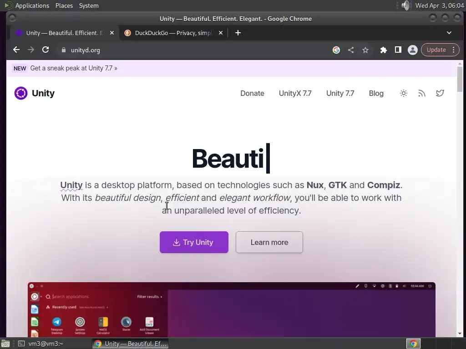The height and width of the screenshot is (349, 466).
Task: Click the Chrome icon in the workspace switcher
Action: pyautogui.click(x=413, y=344)
